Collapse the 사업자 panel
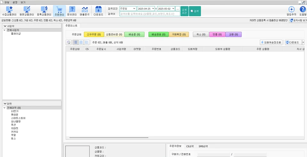Screen dimensions: 307x157 (5, 26)
